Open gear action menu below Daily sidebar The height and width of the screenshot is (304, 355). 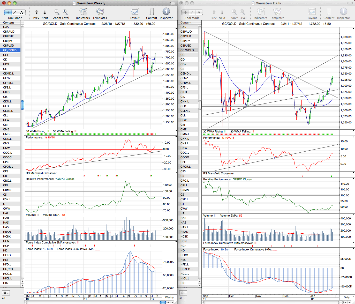click(183, 293)
